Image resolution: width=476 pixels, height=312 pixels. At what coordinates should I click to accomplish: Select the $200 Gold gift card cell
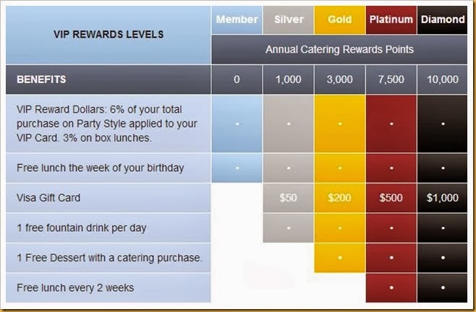click(340, 198)
